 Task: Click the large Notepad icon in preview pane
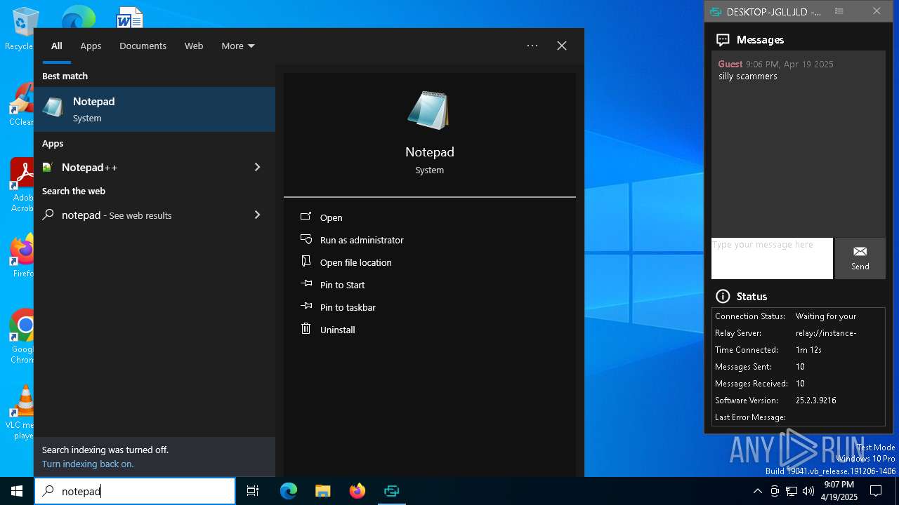pyautogui.click(x=429, y=111)
